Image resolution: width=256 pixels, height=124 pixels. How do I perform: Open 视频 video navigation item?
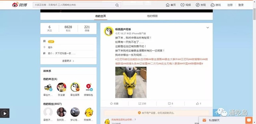click(x=186, y=5)
